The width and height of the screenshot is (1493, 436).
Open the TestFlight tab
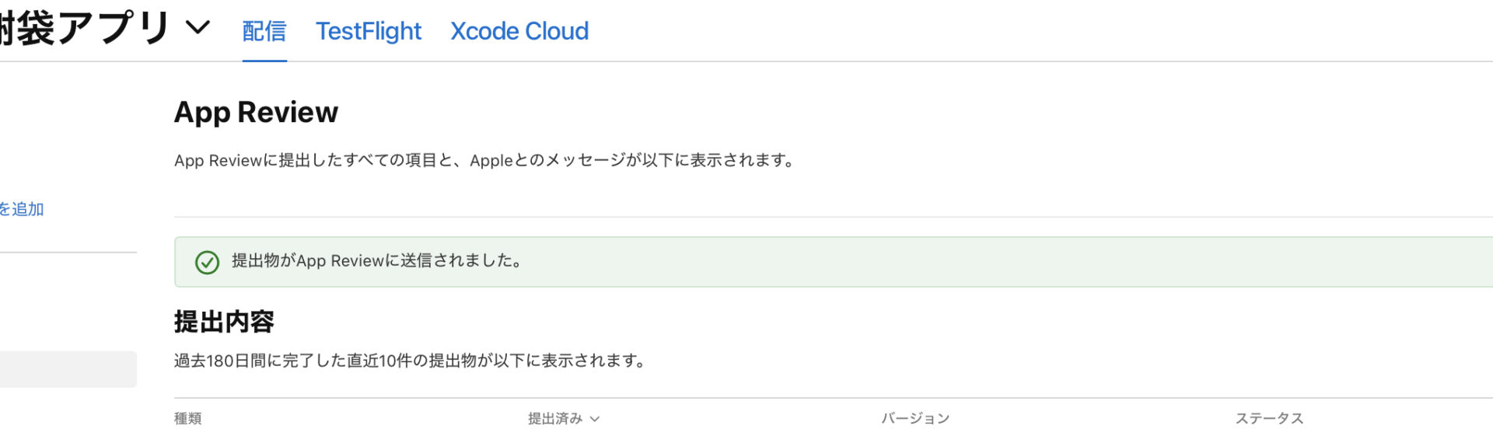click(x=369, y=31)
